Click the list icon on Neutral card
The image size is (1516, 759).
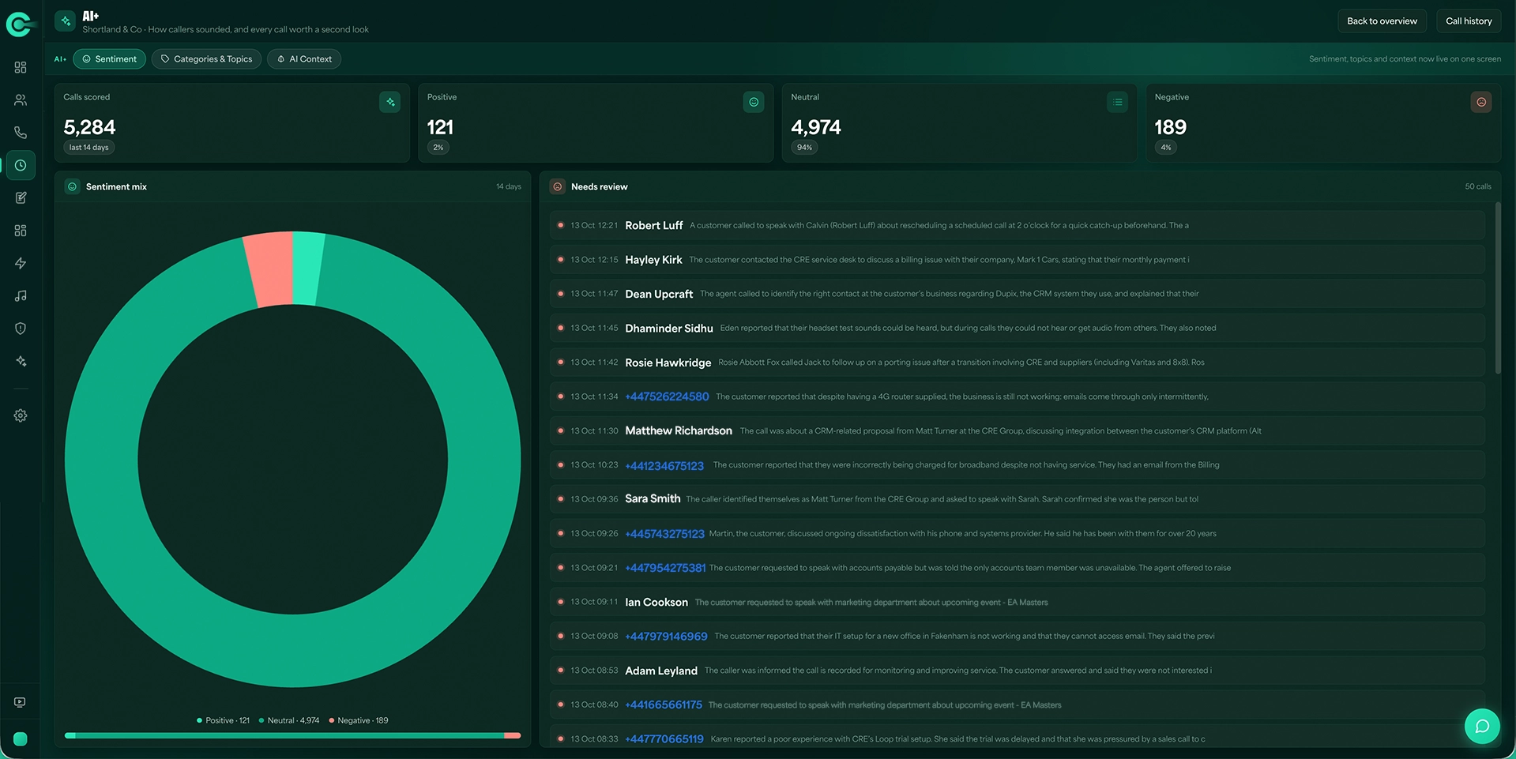1118,102
